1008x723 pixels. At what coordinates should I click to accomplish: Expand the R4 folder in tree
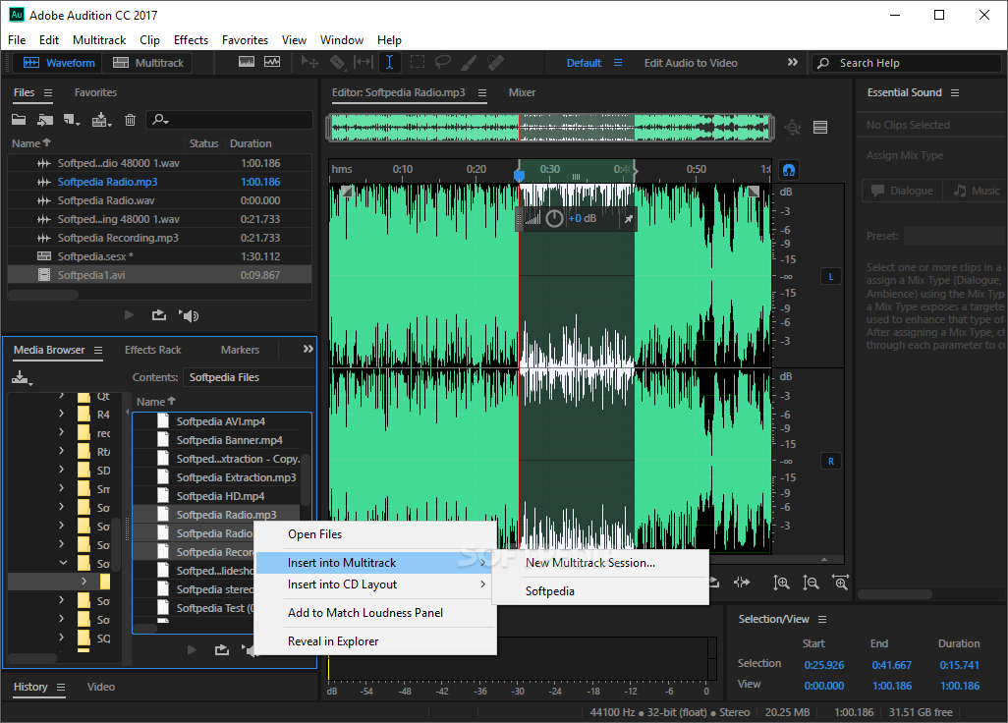[x=62, y=414]
